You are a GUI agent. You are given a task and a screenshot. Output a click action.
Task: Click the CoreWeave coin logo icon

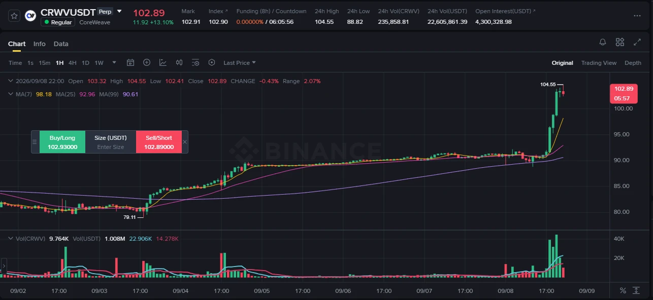[30, 16]
